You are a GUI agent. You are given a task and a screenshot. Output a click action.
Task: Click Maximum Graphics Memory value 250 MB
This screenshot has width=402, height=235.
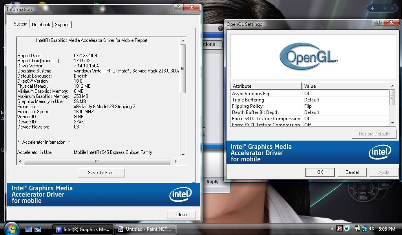tap(81, 96)
